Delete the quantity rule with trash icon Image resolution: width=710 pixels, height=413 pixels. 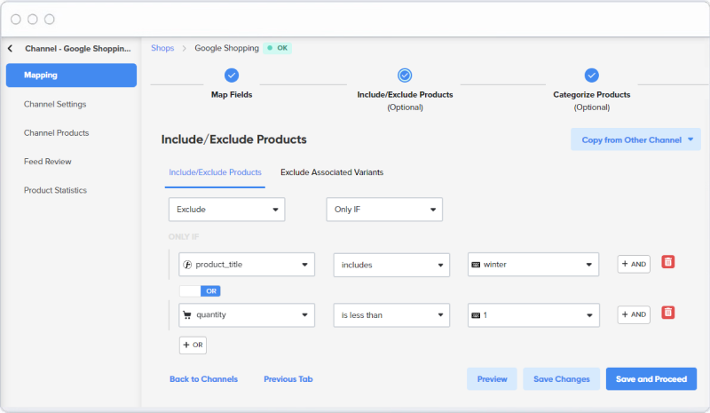pos(668,313)
